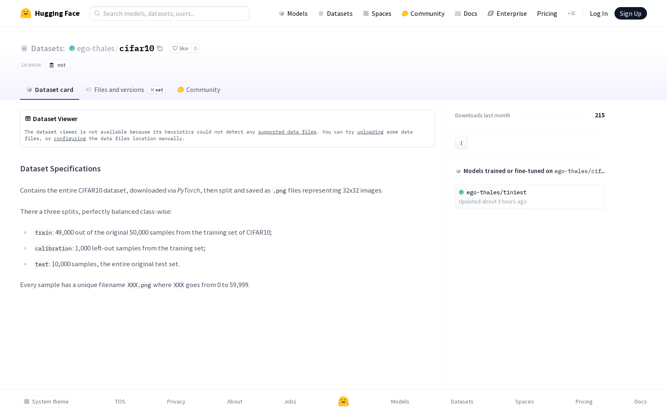The height and width of the screenshot is (416, 667).
Task: Click the Sign Up button
Action: [630, 13]
